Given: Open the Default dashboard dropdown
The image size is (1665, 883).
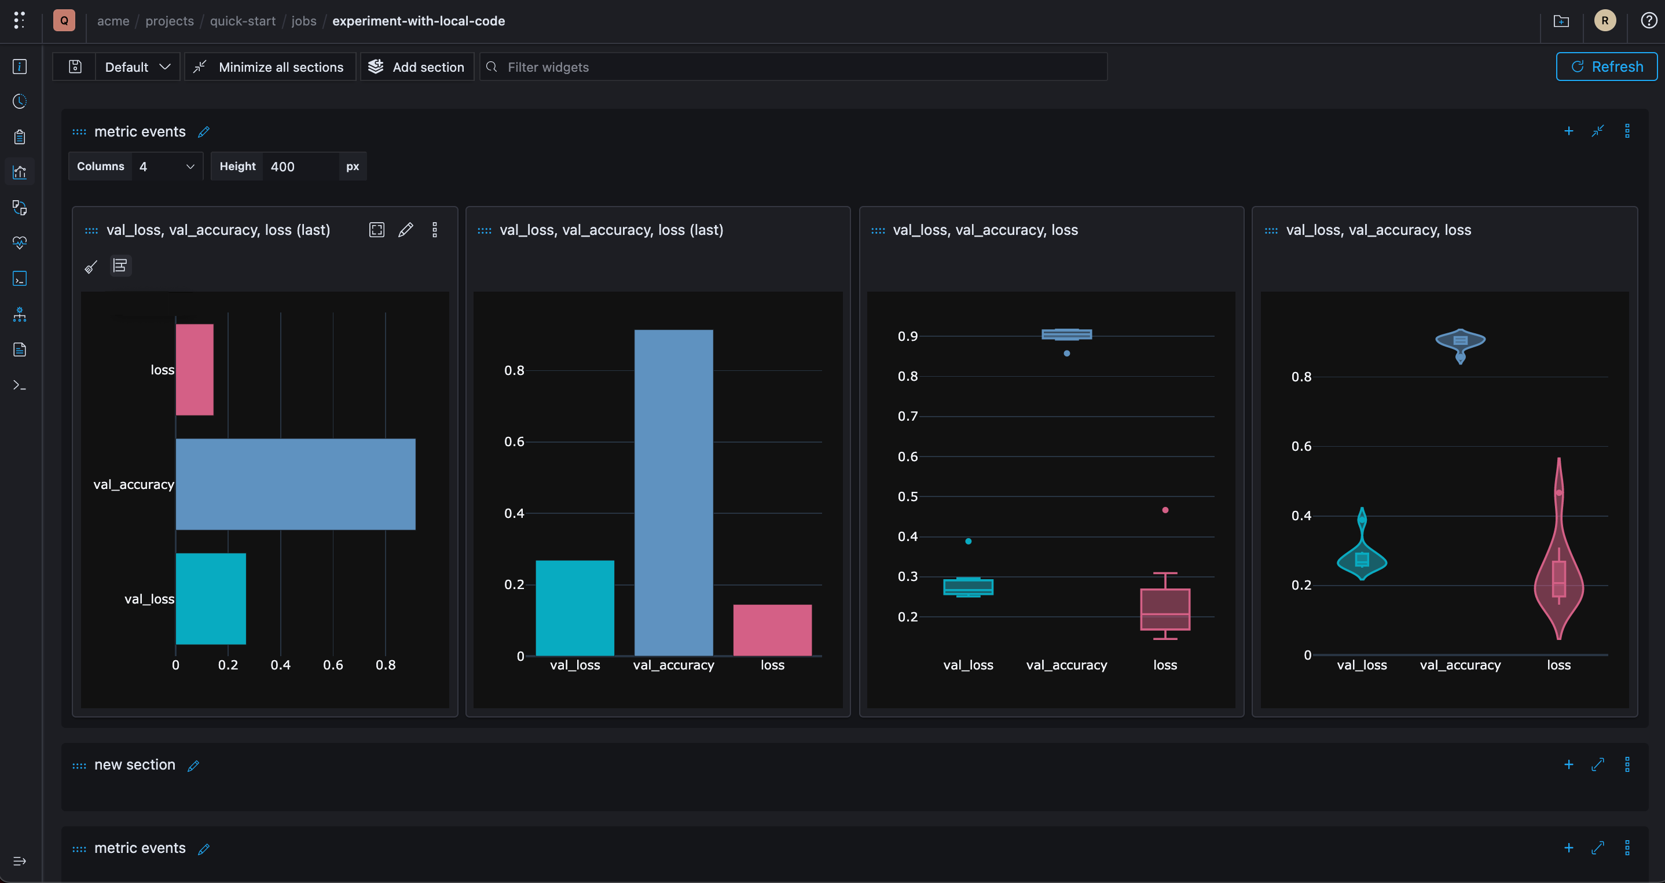Looking at the screenshot, I should tap(138, 67).
